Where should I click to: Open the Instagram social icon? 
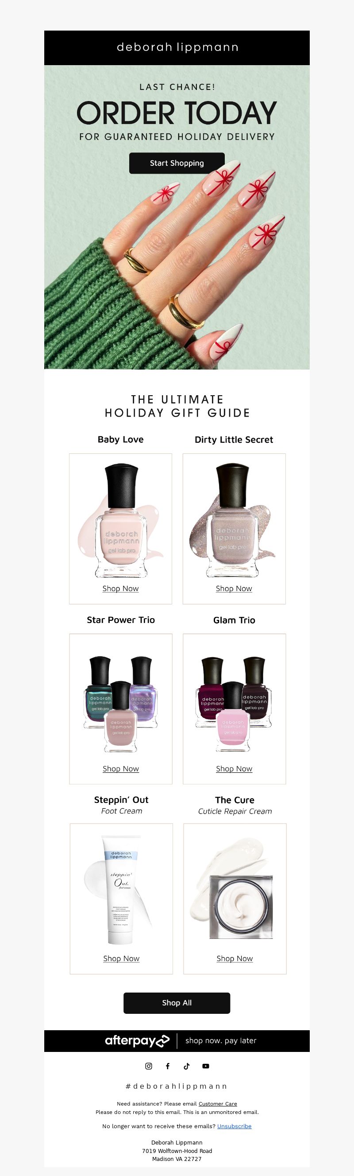149,1066
